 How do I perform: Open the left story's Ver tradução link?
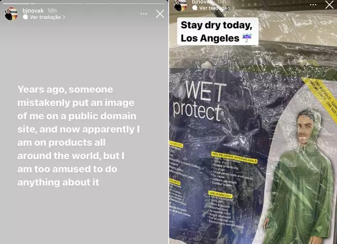[x=45, y=17]
